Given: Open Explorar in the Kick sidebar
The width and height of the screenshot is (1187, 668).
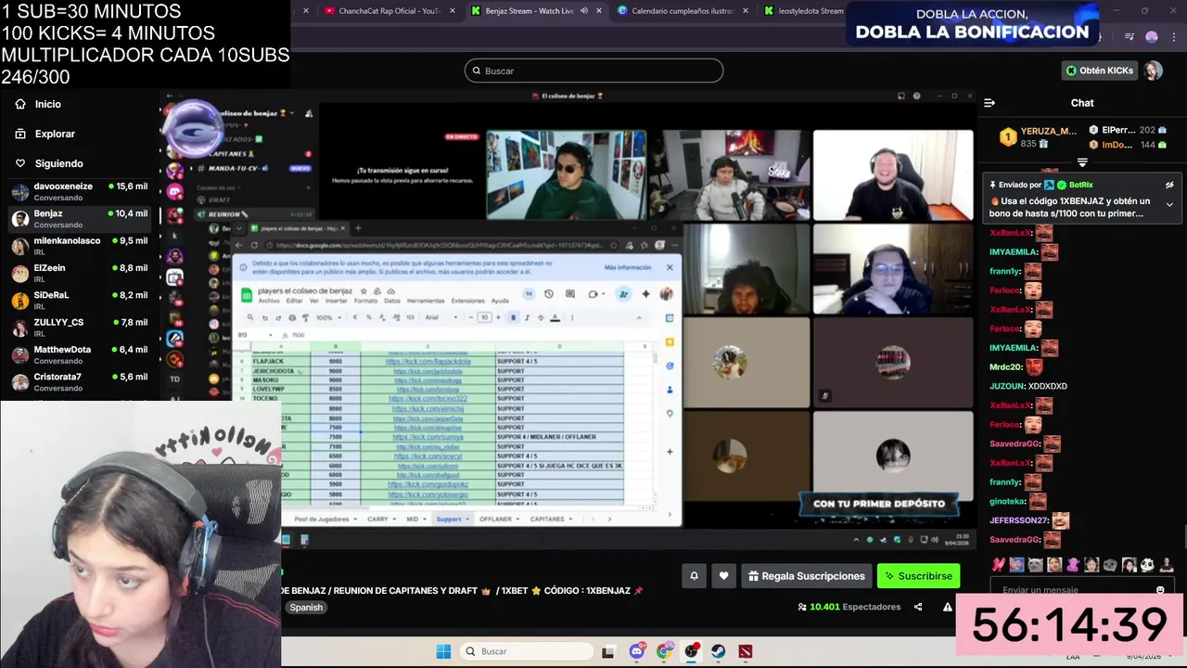Looking at the screenshot, I should pyautogui.click(x=45, y=134).
